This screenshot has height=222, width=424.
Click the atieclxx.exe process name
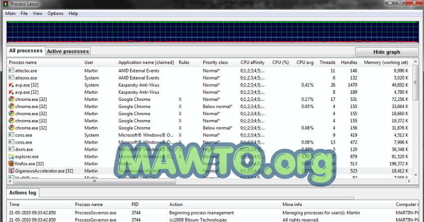[x=26, y=71]
